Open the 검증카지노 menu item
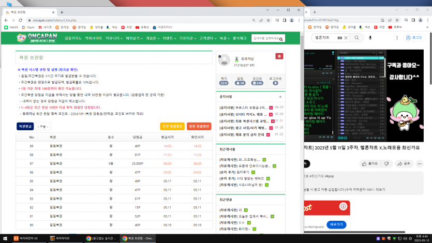Viewport: 432px width, 243px height. coord(73,38)
